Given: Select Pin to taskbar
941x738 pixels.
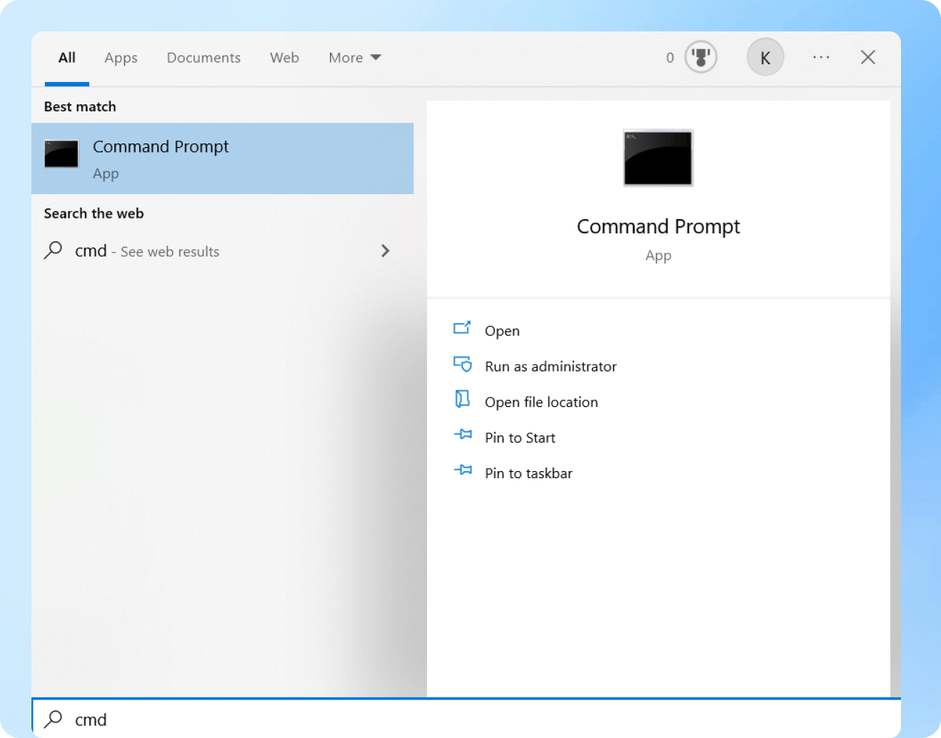Looking at the screenshot, I should 528,473.
